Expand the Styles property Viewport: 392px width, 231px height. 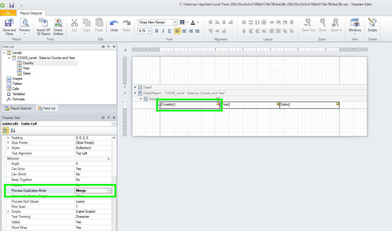click(8, 148)
